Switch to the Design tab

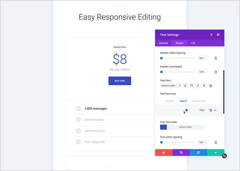pos(179,43)
